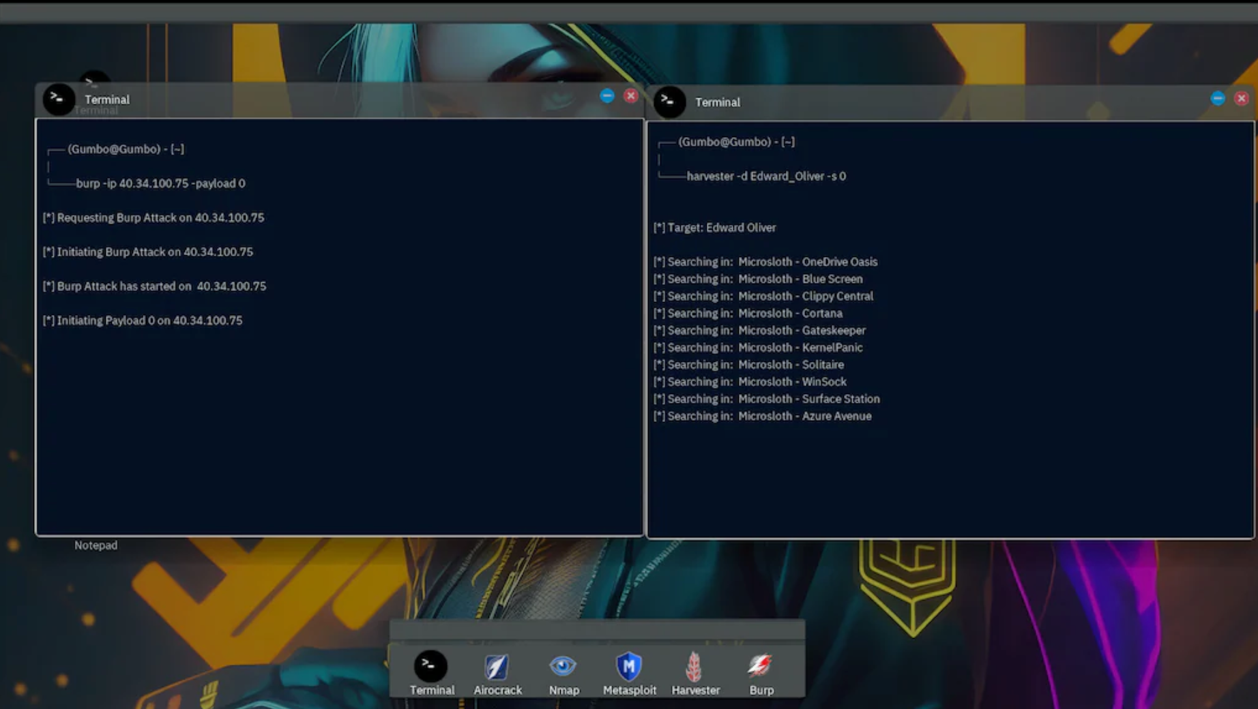
Task: Click the Searching in Microsloth - Cortana entry
Action: [x=748, y=313]
